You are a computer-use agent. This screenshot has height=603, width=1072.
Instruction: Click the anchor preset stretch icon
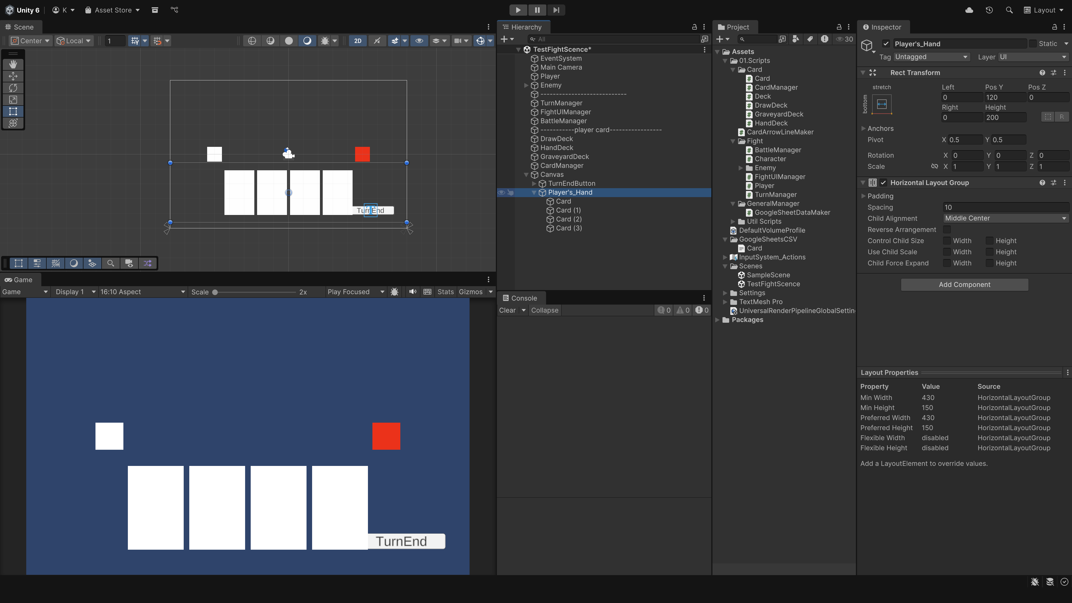point(881,104)
